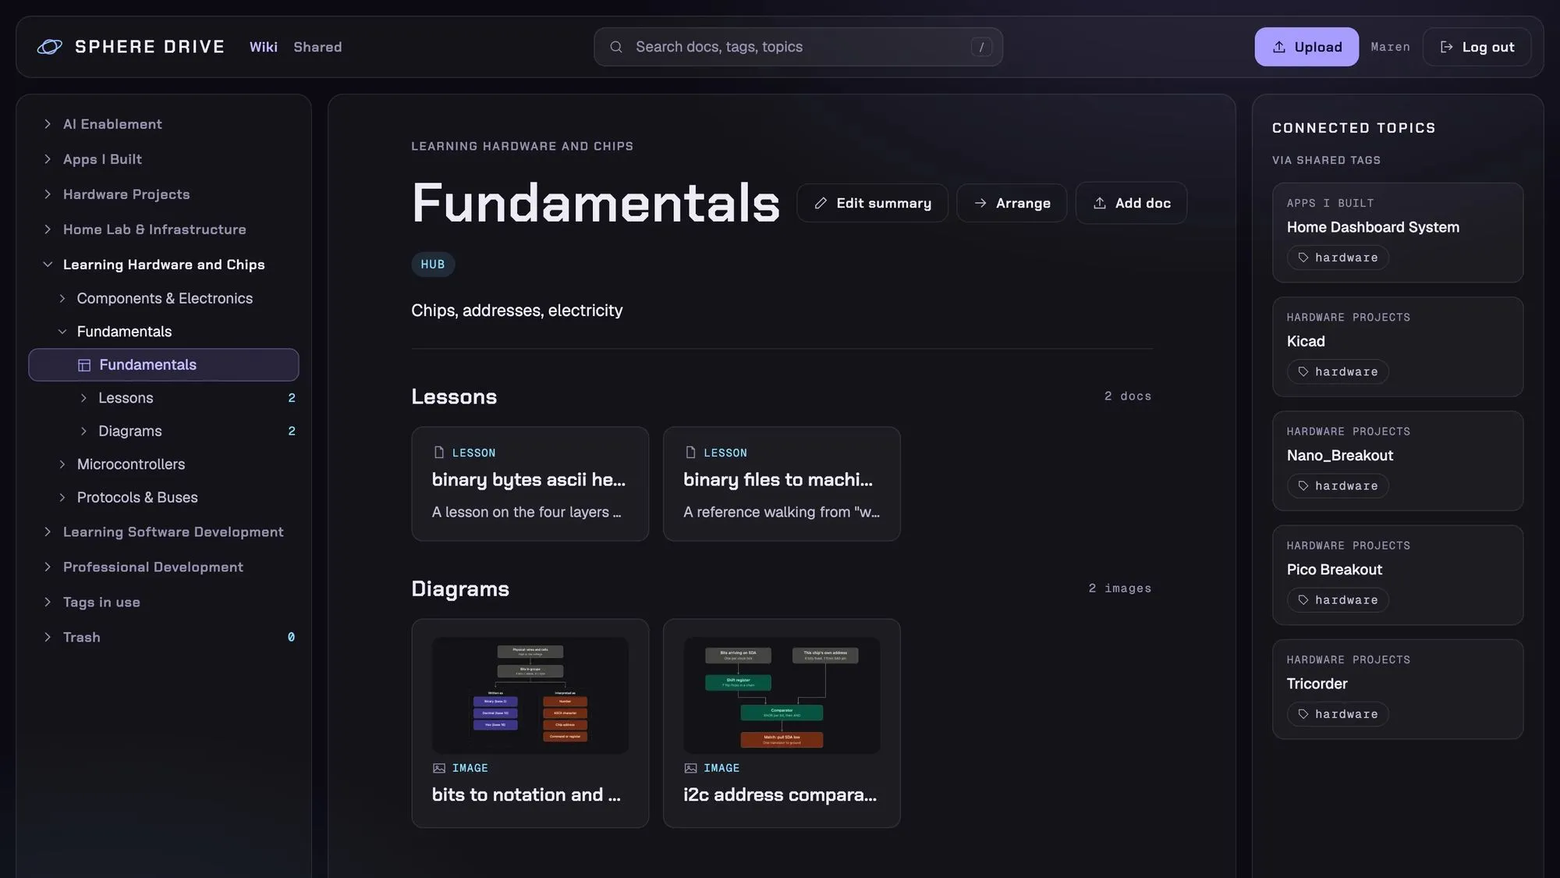Expand the Microcontrollers subsection
The width and height of the screenshot is (1560, 878).
pyautogui.click(x=62, y=464)
